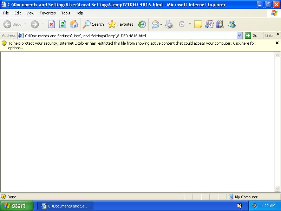Click the Stop loading icon
281x211 pixels.
click(x=51, y=24)
